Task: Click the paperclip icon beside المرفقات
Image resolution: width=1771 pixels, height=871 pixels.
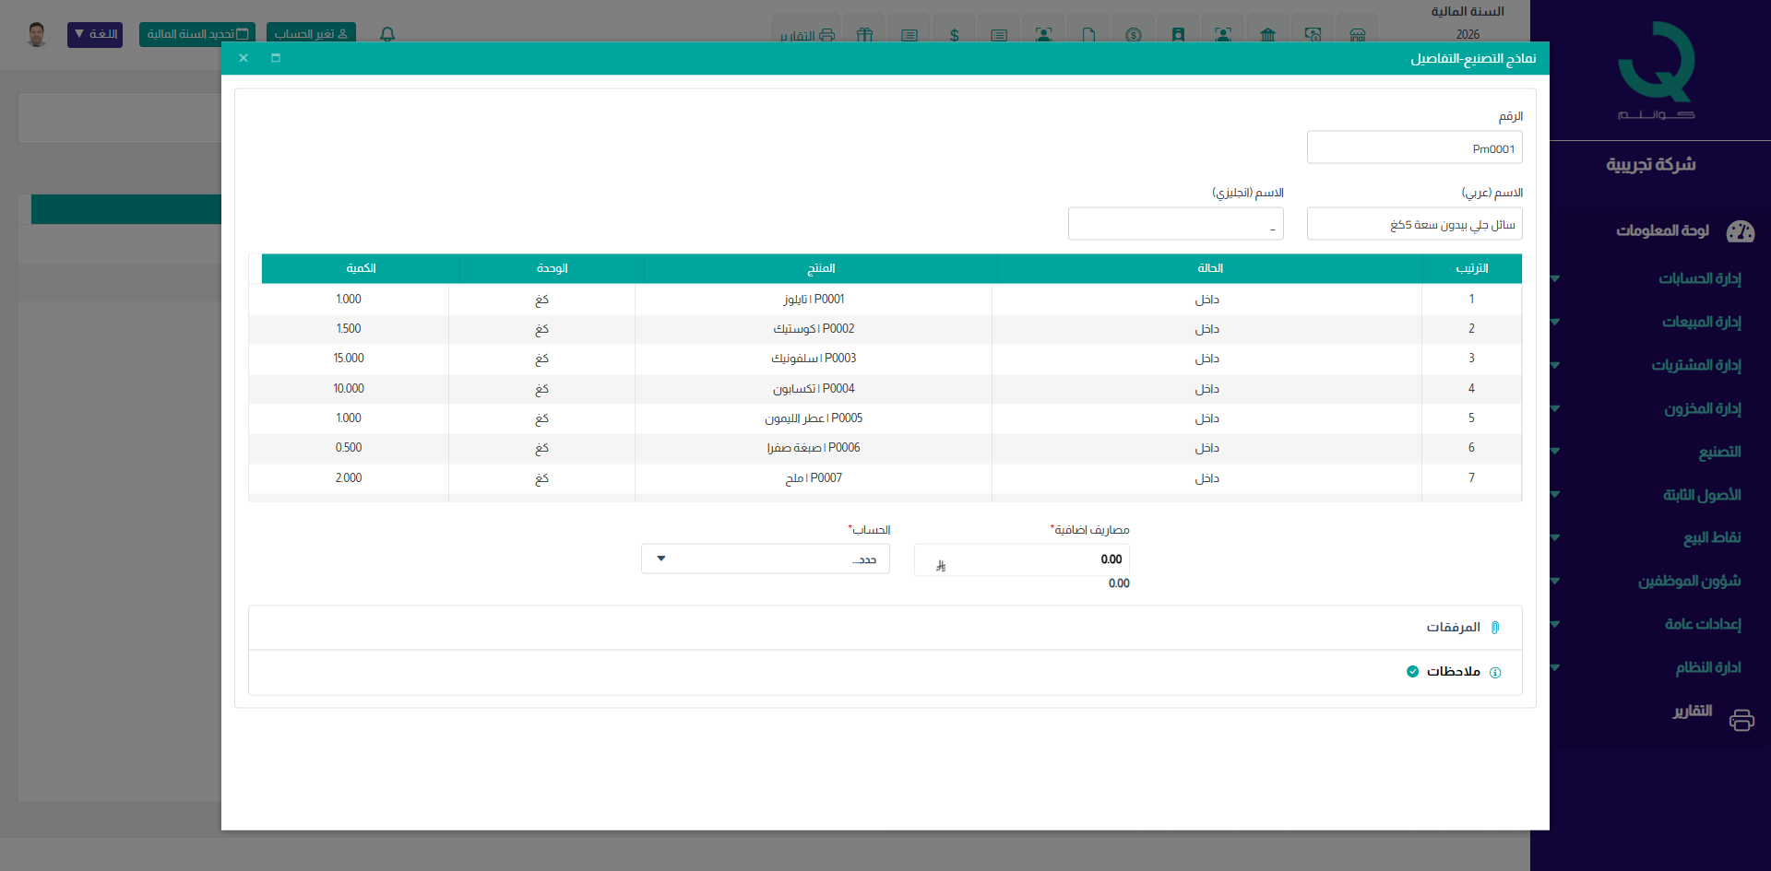Action: pos(1495,628)
